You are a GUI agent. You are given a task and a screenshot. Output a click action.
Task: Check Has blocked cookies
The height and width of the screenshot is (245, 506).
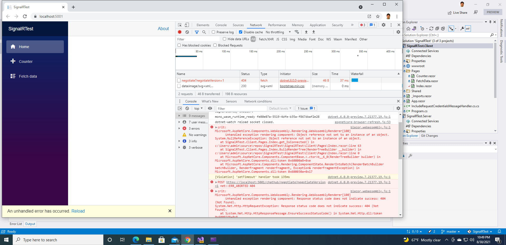[x=179, y=45]
